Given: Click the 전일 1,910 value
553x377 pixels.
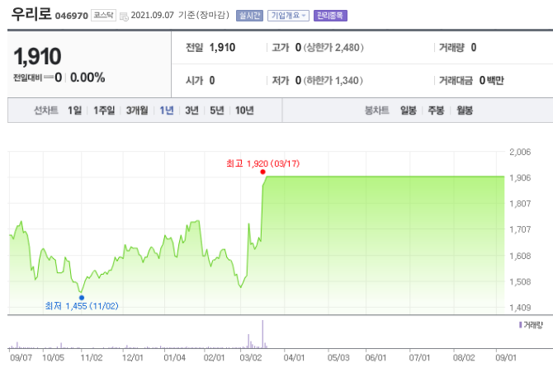Looking at the screenshot, I should [223, 48].
